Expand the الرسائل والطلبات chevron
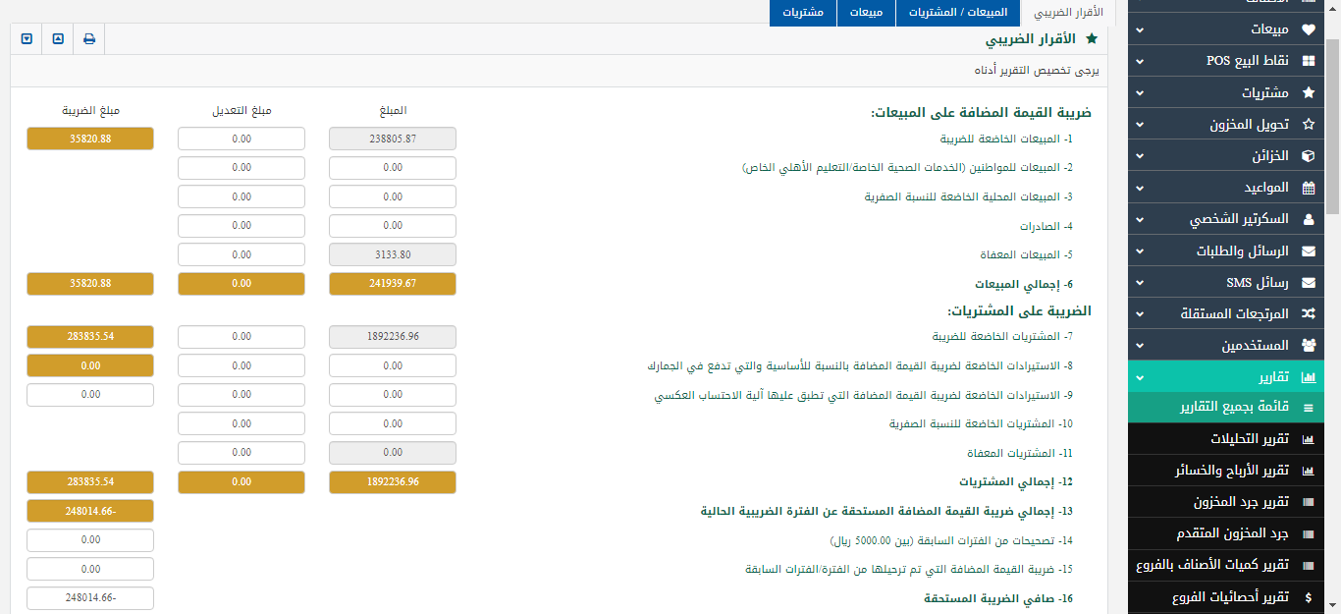 (1140, 251)
